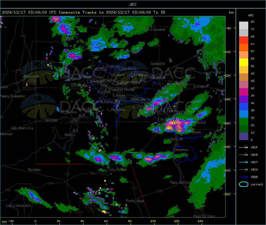Image resolution: width=266 pixels, height=225 pixels.
Task: Click the green VBCU arrow legend icon
Action: [x=244, y=169]
